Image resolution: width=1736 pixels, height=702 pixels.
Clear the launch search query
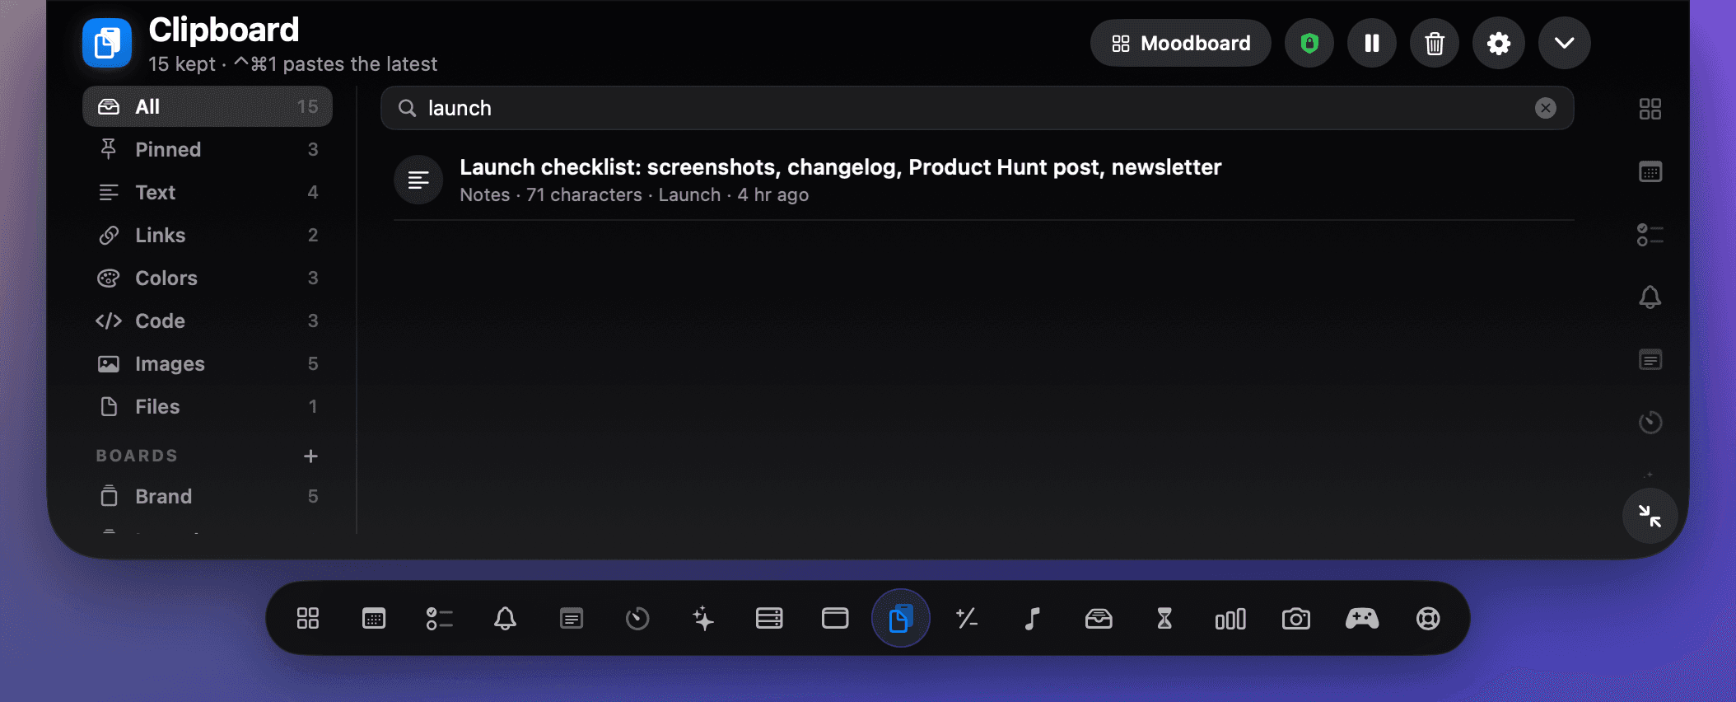click(x=1546, y=108)
